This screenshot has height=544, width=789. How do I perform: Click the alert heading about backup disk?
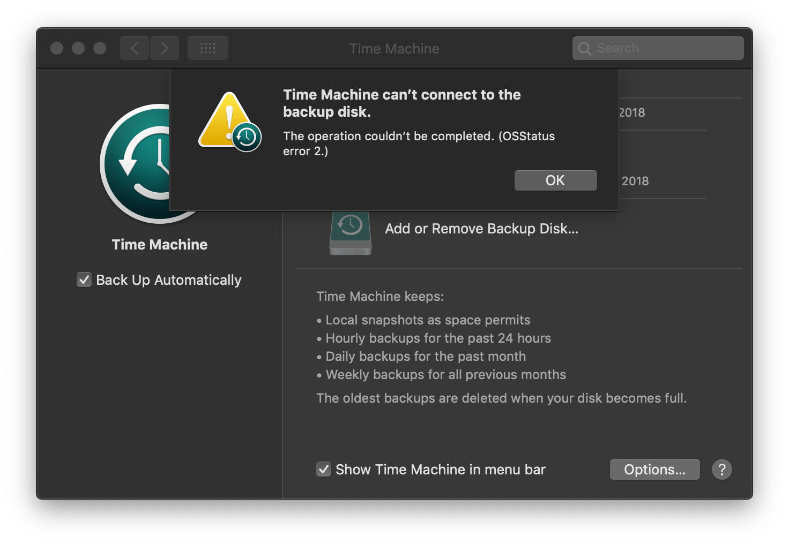coord(402,103)
